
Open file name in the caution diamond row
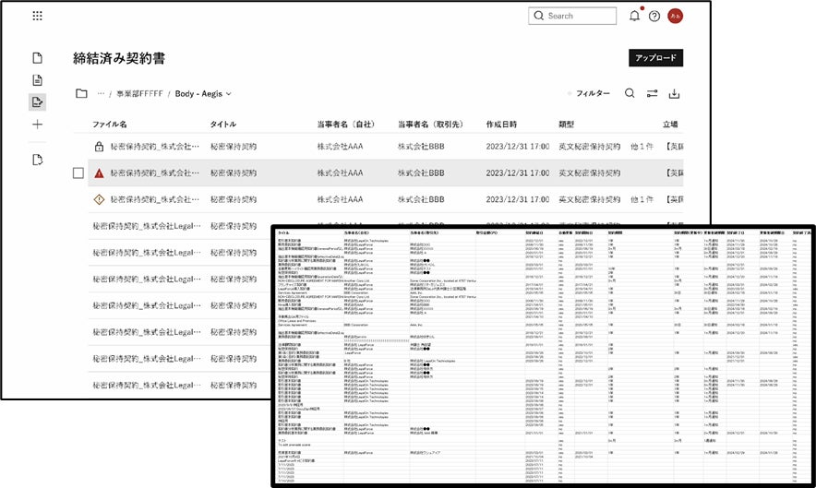coord(154,199)
